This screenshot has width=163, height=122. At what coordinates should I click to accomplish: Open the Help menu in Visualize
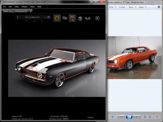click(x=39, y=7)
